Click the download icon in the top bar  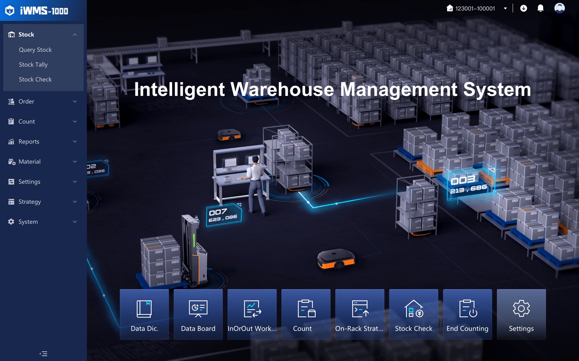[x=524, y=8]
